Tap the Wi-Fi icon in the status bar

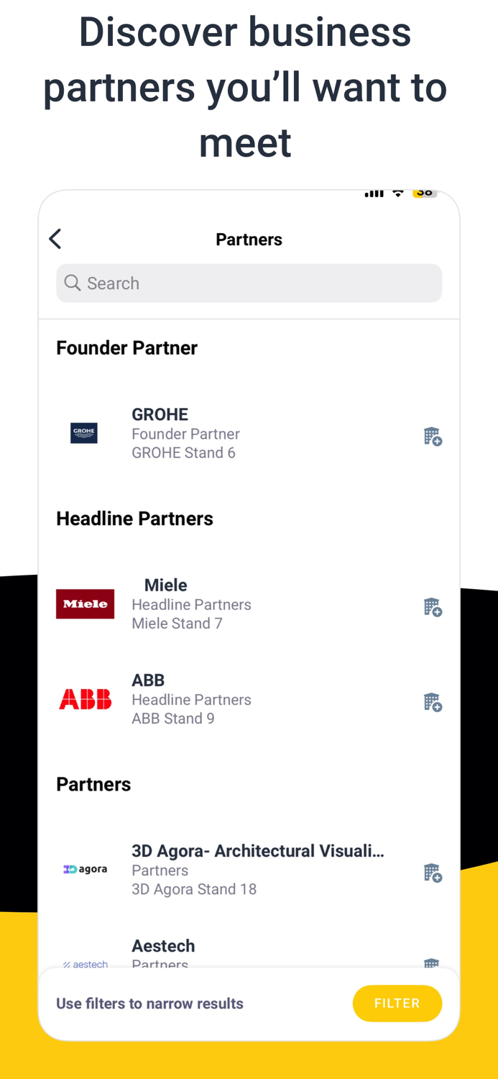tap(397, 192)
